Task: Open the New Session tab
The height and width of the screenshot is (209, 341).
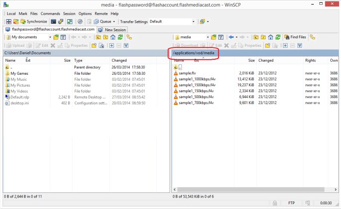Action: tap(112, 30)
